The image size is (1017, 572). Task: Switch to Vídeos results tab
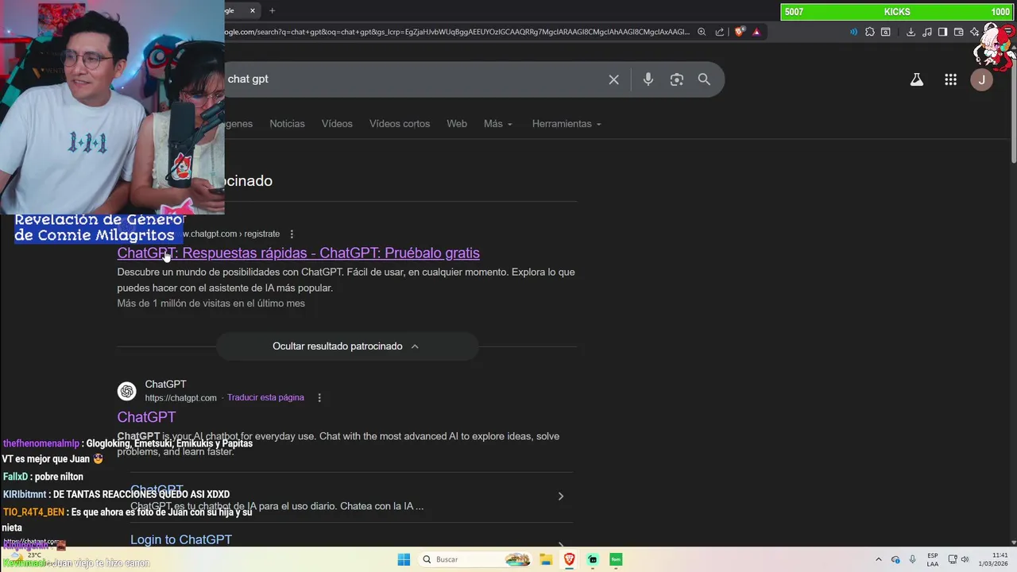click(337, 124)
